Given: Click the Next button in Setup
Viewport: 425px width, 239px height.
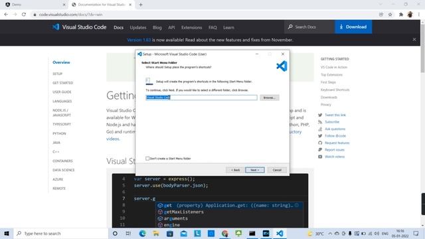Looking at the screenshot, I should 255,170.
